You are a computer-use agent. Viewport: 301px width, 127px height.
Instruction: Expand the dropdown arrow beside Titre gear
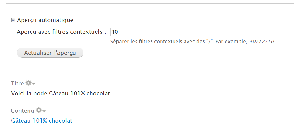[34, 84]
